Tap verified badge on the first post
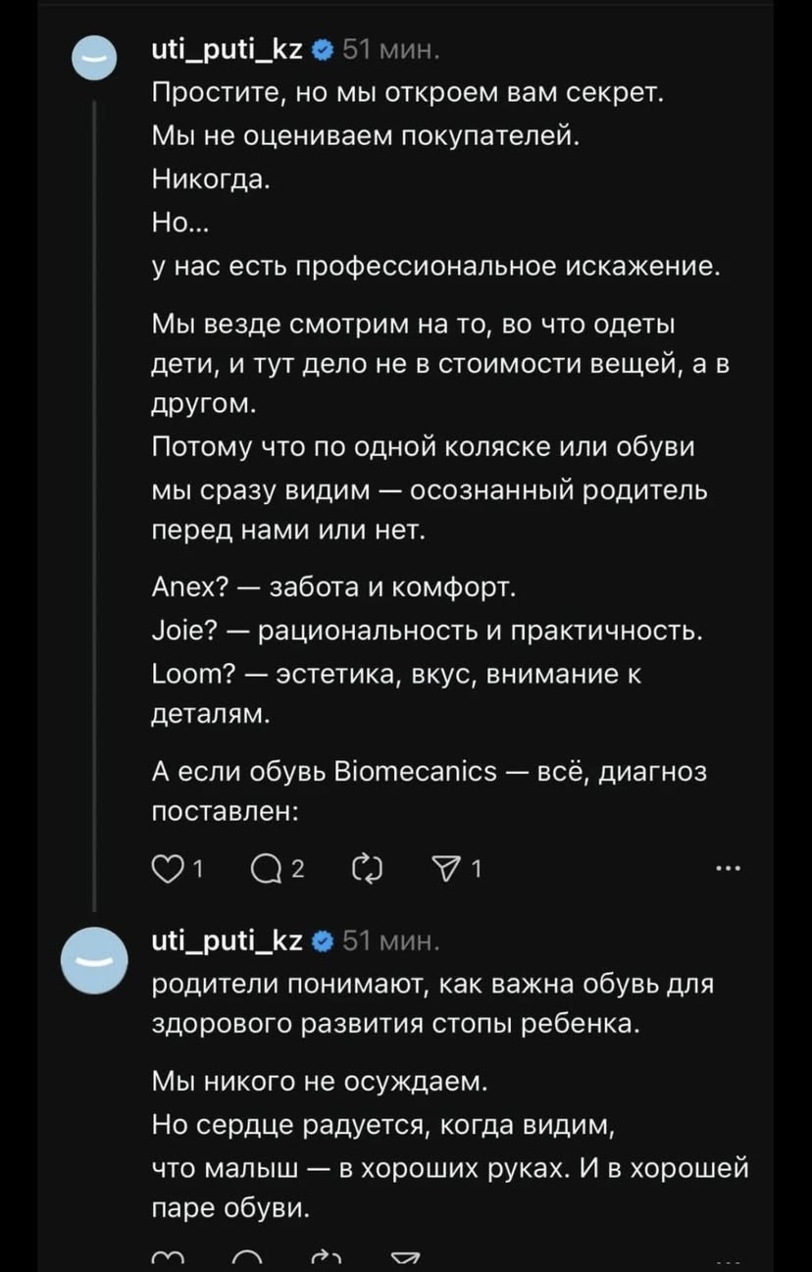 tap(324, 48)
